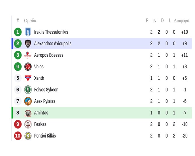This screenshot has height=156, width=195.
Task: Click the Xanth team logo
Action: click(28, 78)
